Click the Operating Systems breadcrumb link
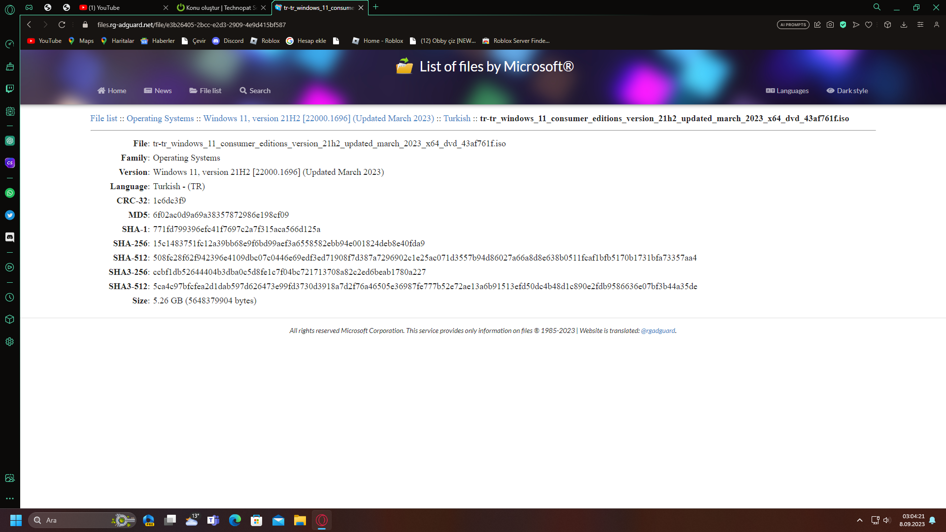Screen dimensions: 946x532 (160, 118)
